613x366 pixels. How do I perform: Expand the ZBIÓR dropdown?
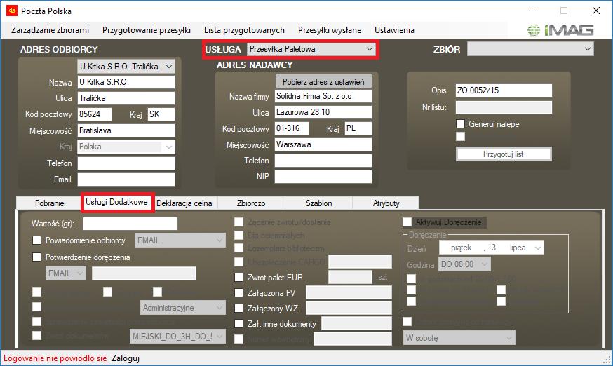coord(587,49)
